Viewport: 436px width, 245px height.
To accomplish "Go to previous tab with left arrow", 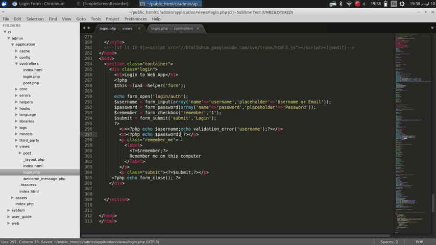I will click(84, 28).
